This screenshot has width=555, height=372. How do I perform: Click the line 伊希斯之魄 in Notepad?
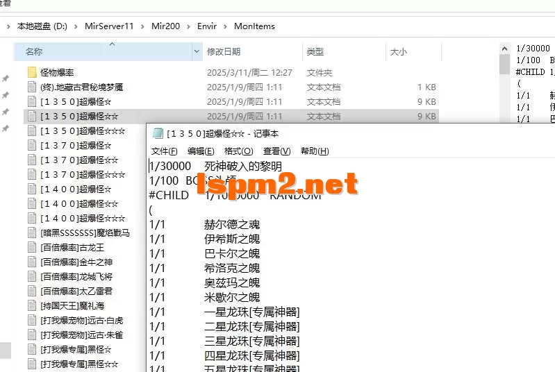[232, 239]
